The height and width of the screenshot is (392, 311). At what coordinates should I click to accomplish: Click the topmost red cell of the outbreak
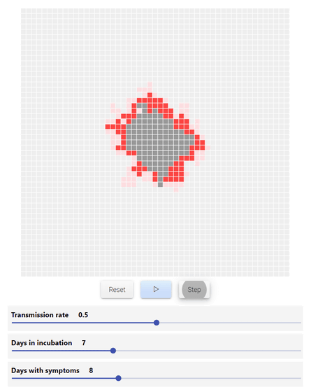(150, 95)
